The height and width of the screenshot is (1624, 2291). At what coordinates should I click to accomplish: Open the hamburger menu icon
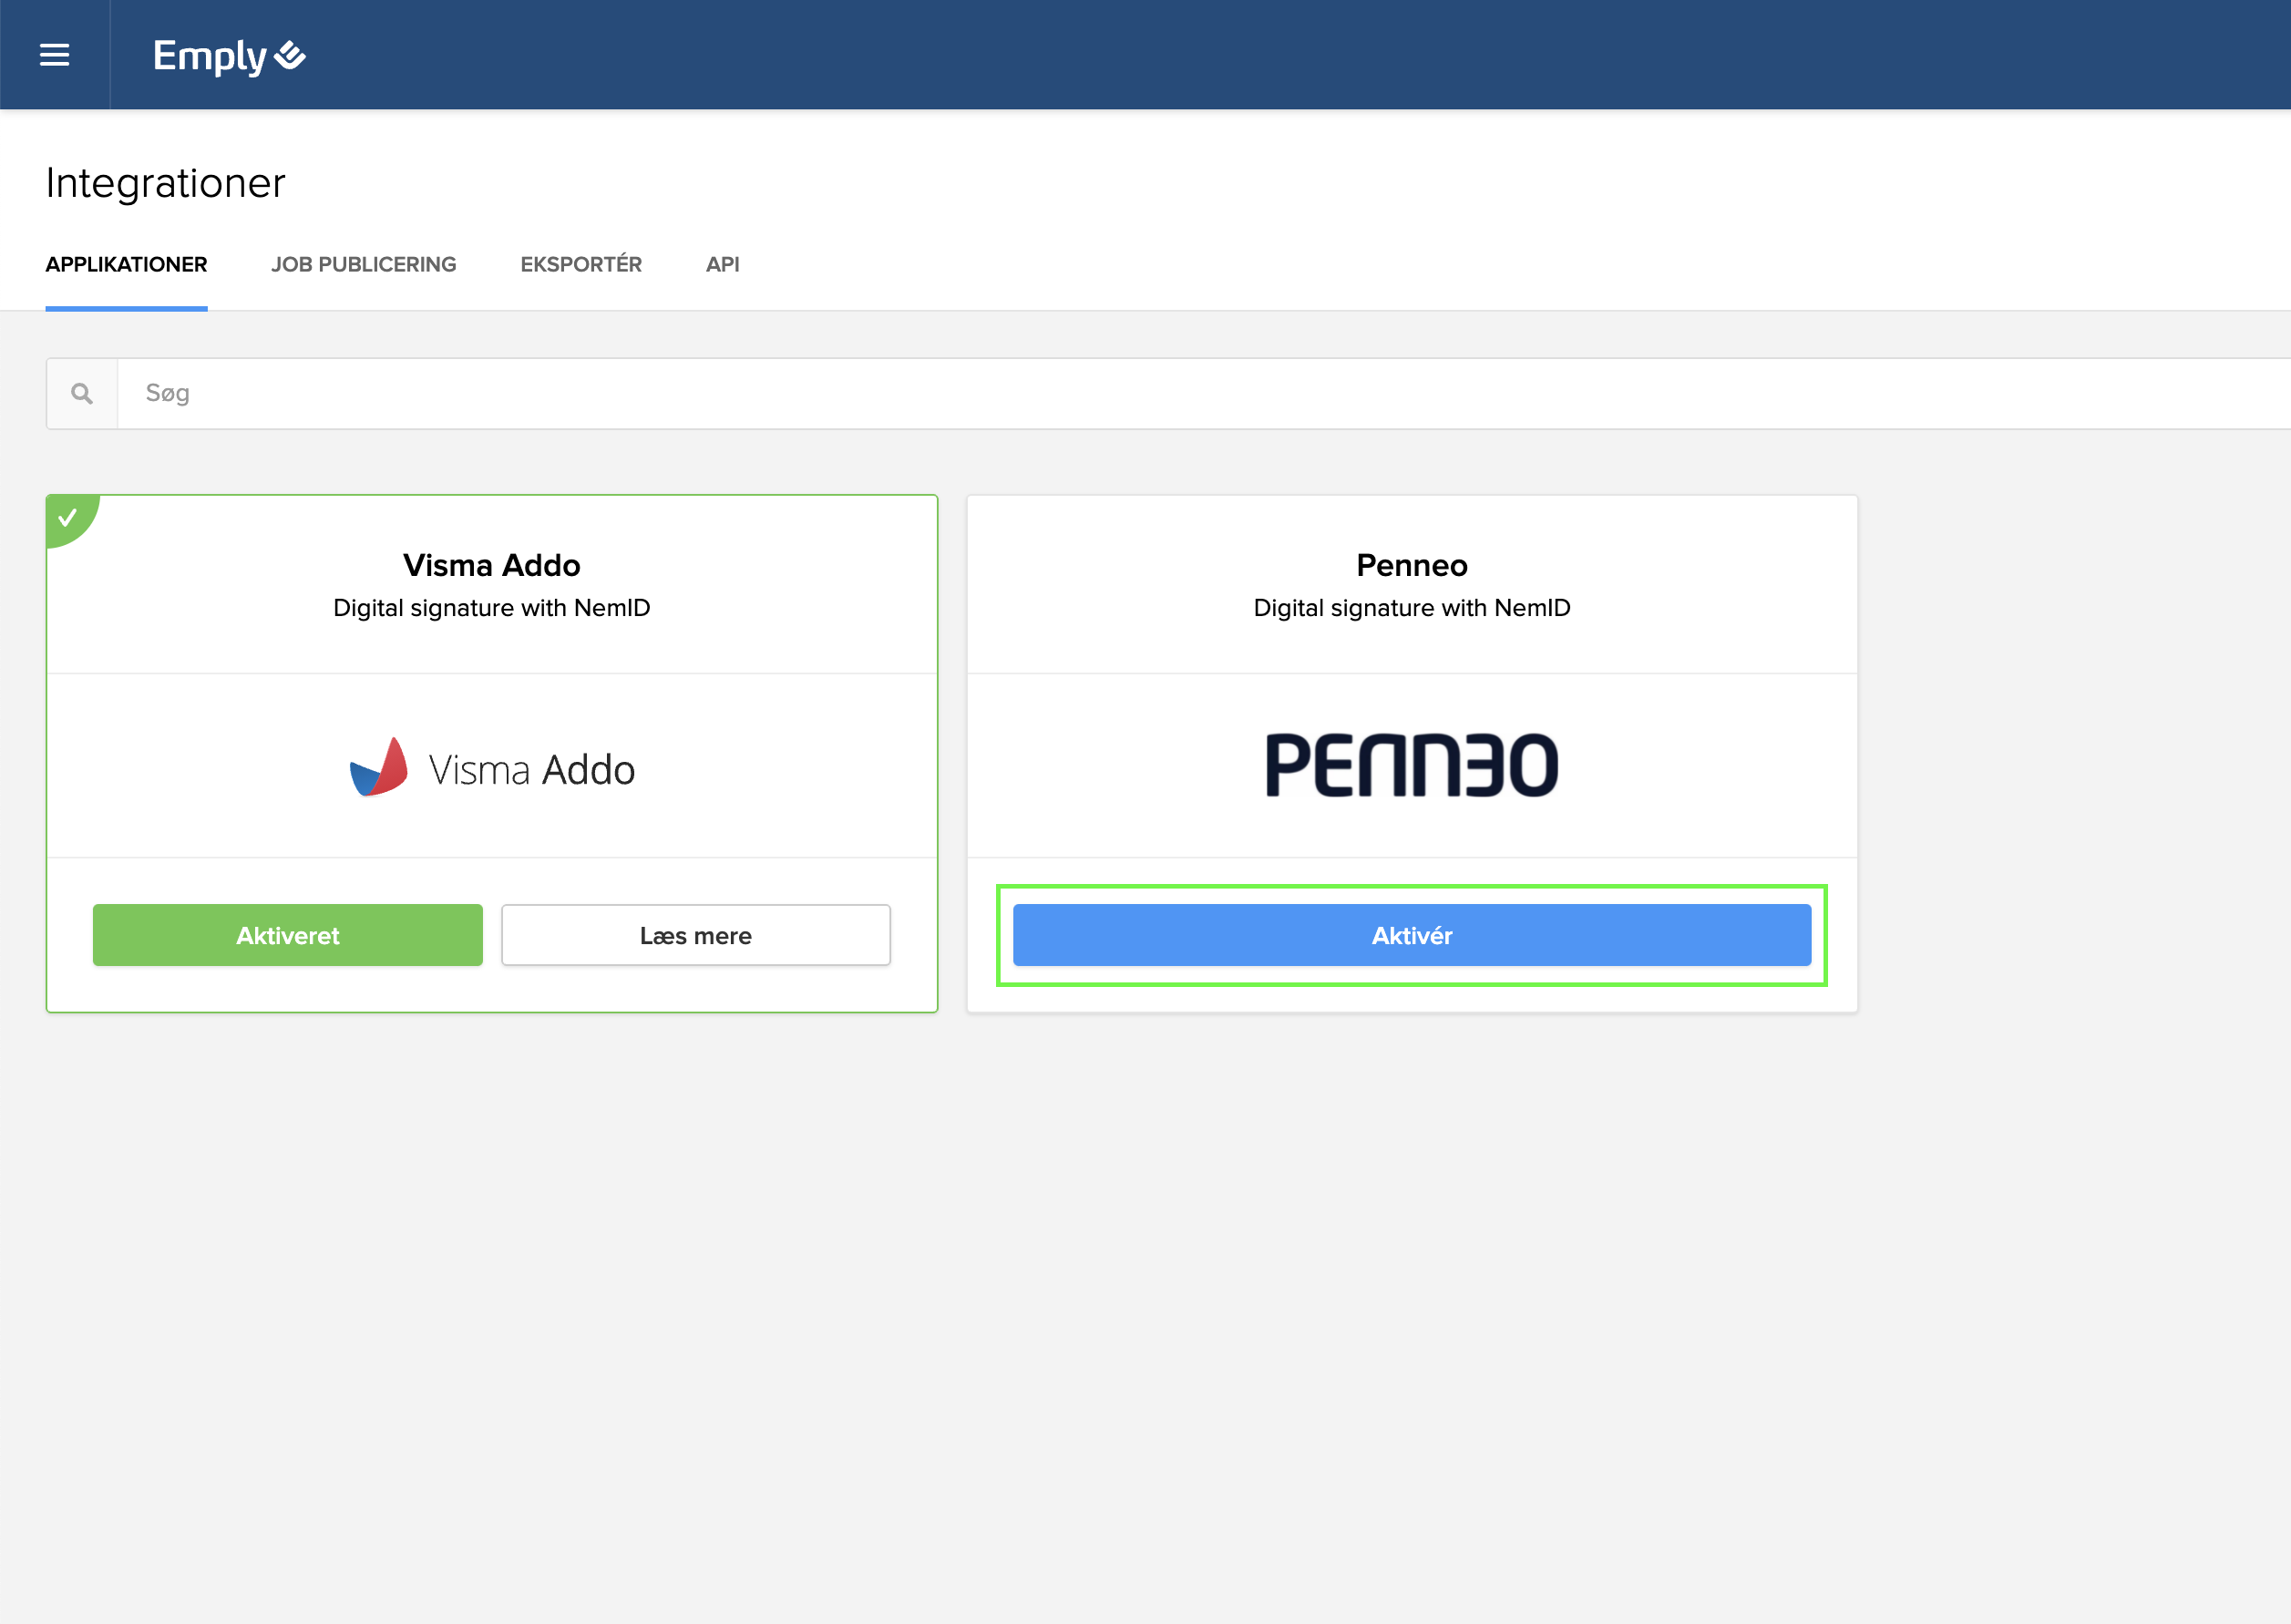54,55
